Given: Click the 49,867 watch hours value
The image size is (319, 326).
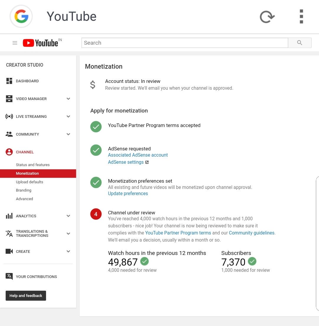Looking at the screenshot, I should [x=123, y=262].
